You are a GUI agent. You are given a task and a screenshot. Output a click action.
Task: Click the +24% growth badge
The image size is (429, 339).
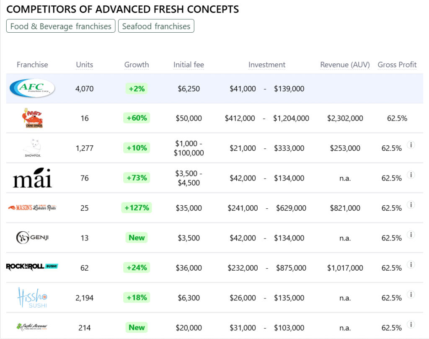[x=137, y=267]
